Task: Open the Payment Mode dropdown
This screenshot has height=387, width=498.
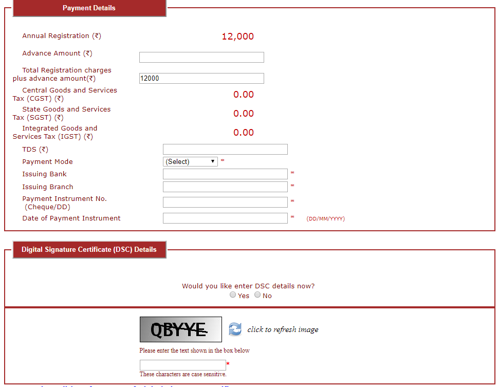Action: (x=190, y=161)
